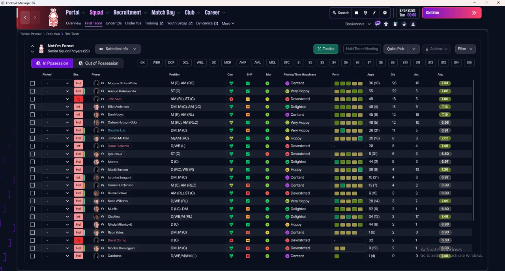This screenshot has width=505, height=271.
Task: Click the bookmark icon beside Search
Action: (356, 13)
